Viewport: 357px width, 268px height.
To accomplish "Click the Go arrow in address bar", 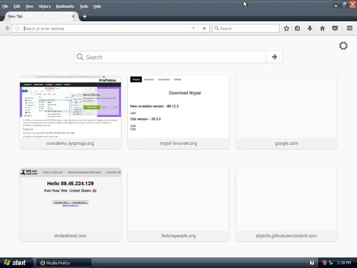I will coord(204,28).
